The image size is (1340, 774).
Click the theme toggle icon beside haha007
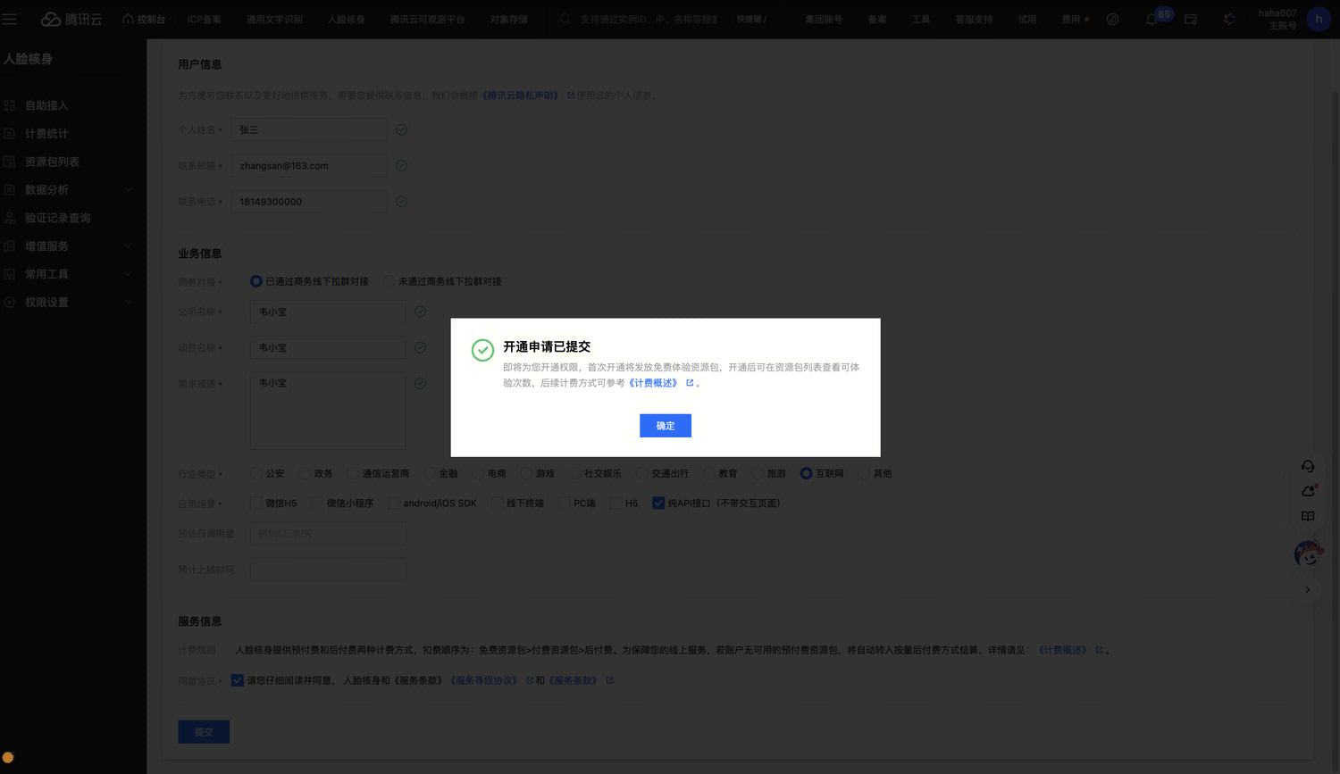(x=1229, y=19)
